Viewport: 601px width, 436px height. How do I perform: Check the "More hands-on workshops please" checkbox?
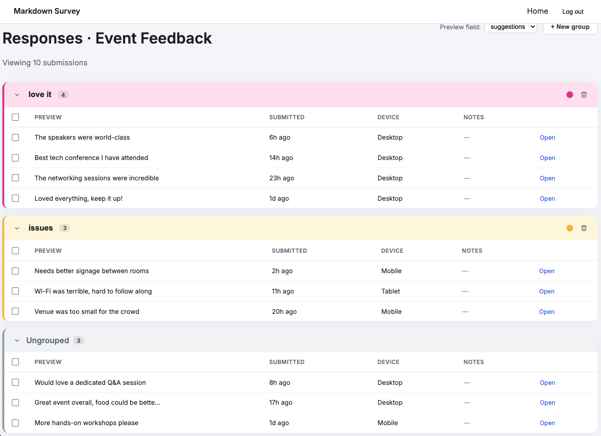point(15,423)
